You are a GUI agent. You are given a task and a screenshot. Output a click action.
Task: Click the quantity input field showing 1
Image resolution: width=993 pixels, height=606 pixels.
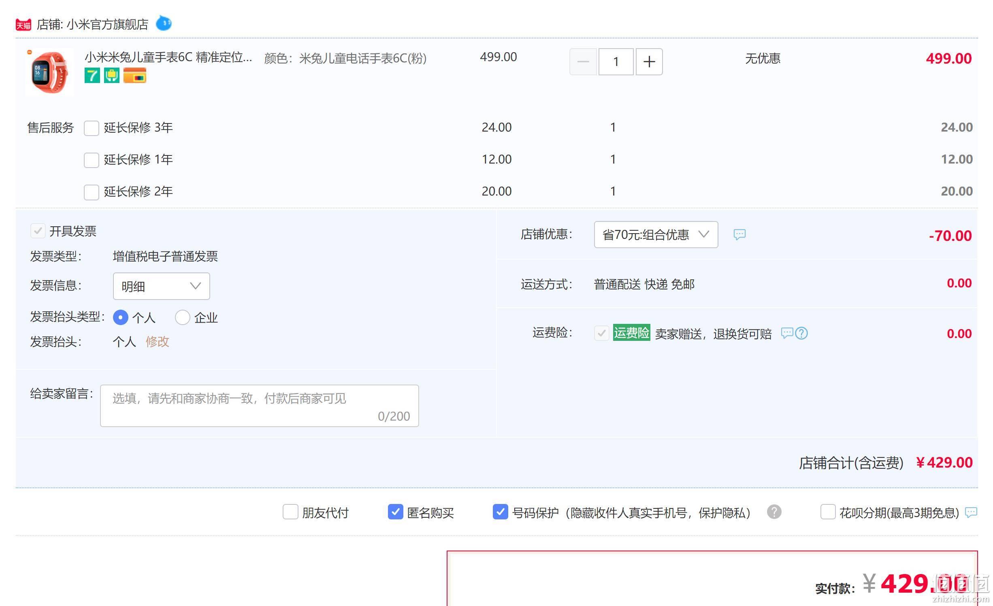[616, 62]
